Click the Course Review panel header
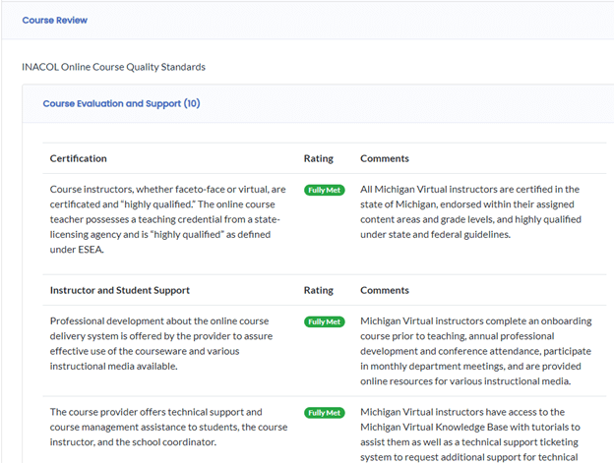 point(54,20)
